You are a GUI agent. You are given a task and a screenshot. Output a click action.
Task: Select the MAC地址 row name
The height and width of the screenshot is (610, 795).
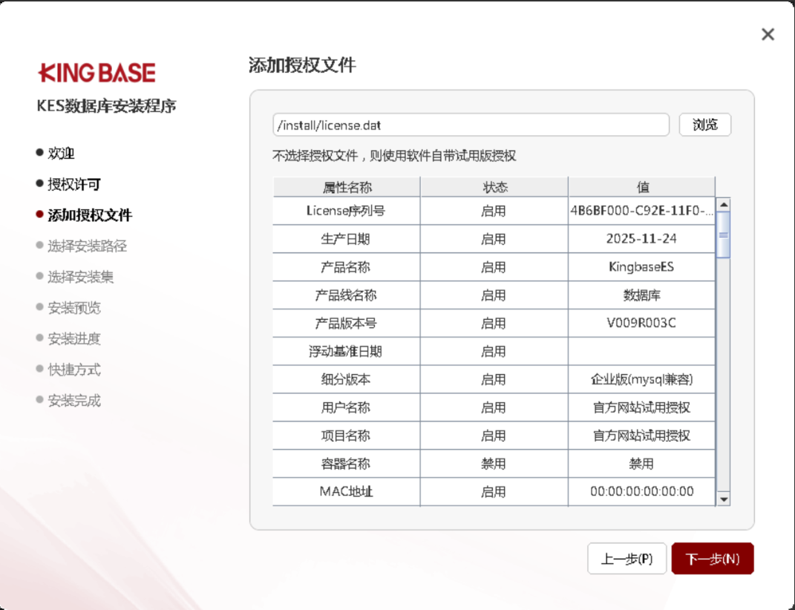(346, 491)
